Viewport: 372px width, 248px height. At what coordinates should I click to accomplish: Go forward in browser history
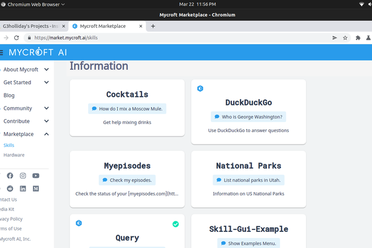tap(6, 38)
